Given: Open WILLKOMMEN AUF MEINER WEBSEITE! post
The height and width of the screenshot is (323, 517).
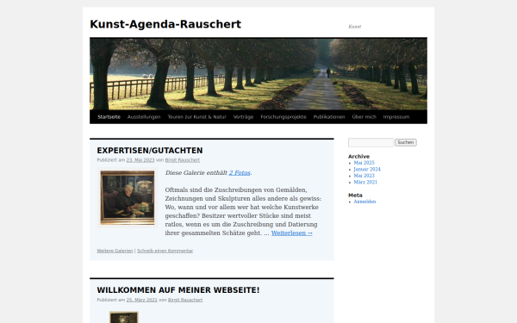Looking at the screenshot, I should 178,290.
